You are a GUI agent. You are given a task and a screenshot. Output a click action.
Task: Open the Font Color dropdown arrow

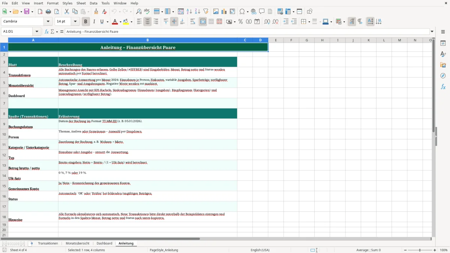point(120,22)
